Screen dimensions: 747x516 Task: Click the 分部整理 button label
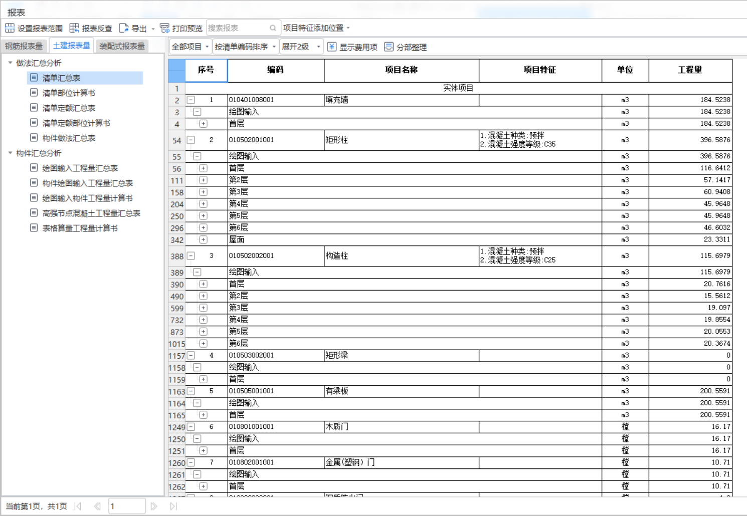[412, 47]
